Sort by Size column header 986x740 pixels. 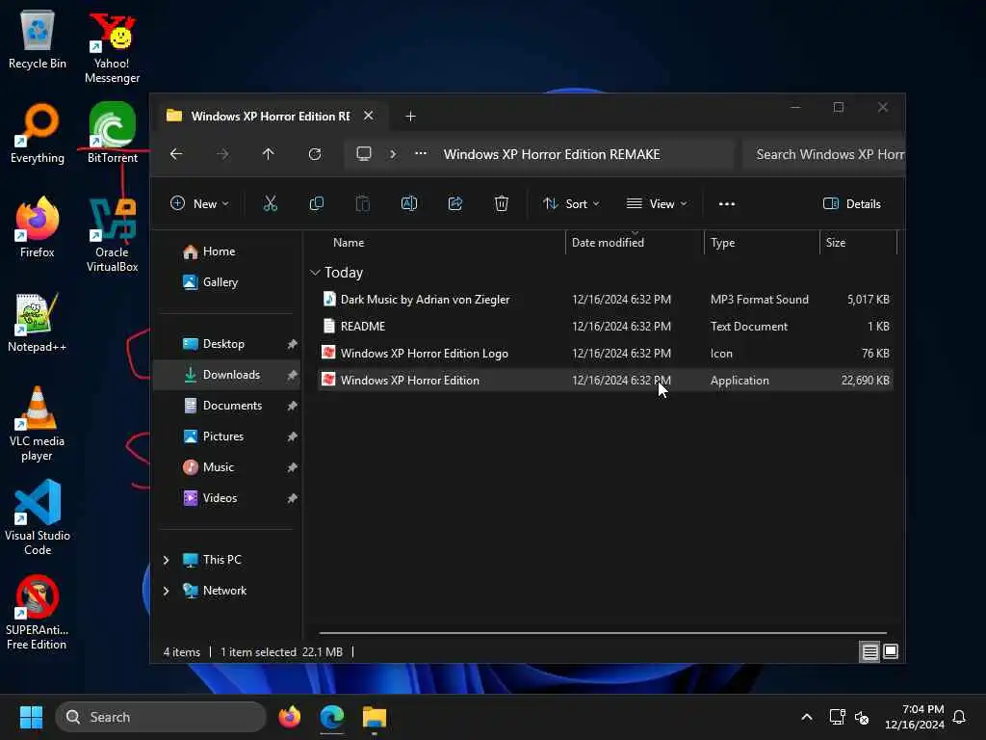tap(835, 242)
